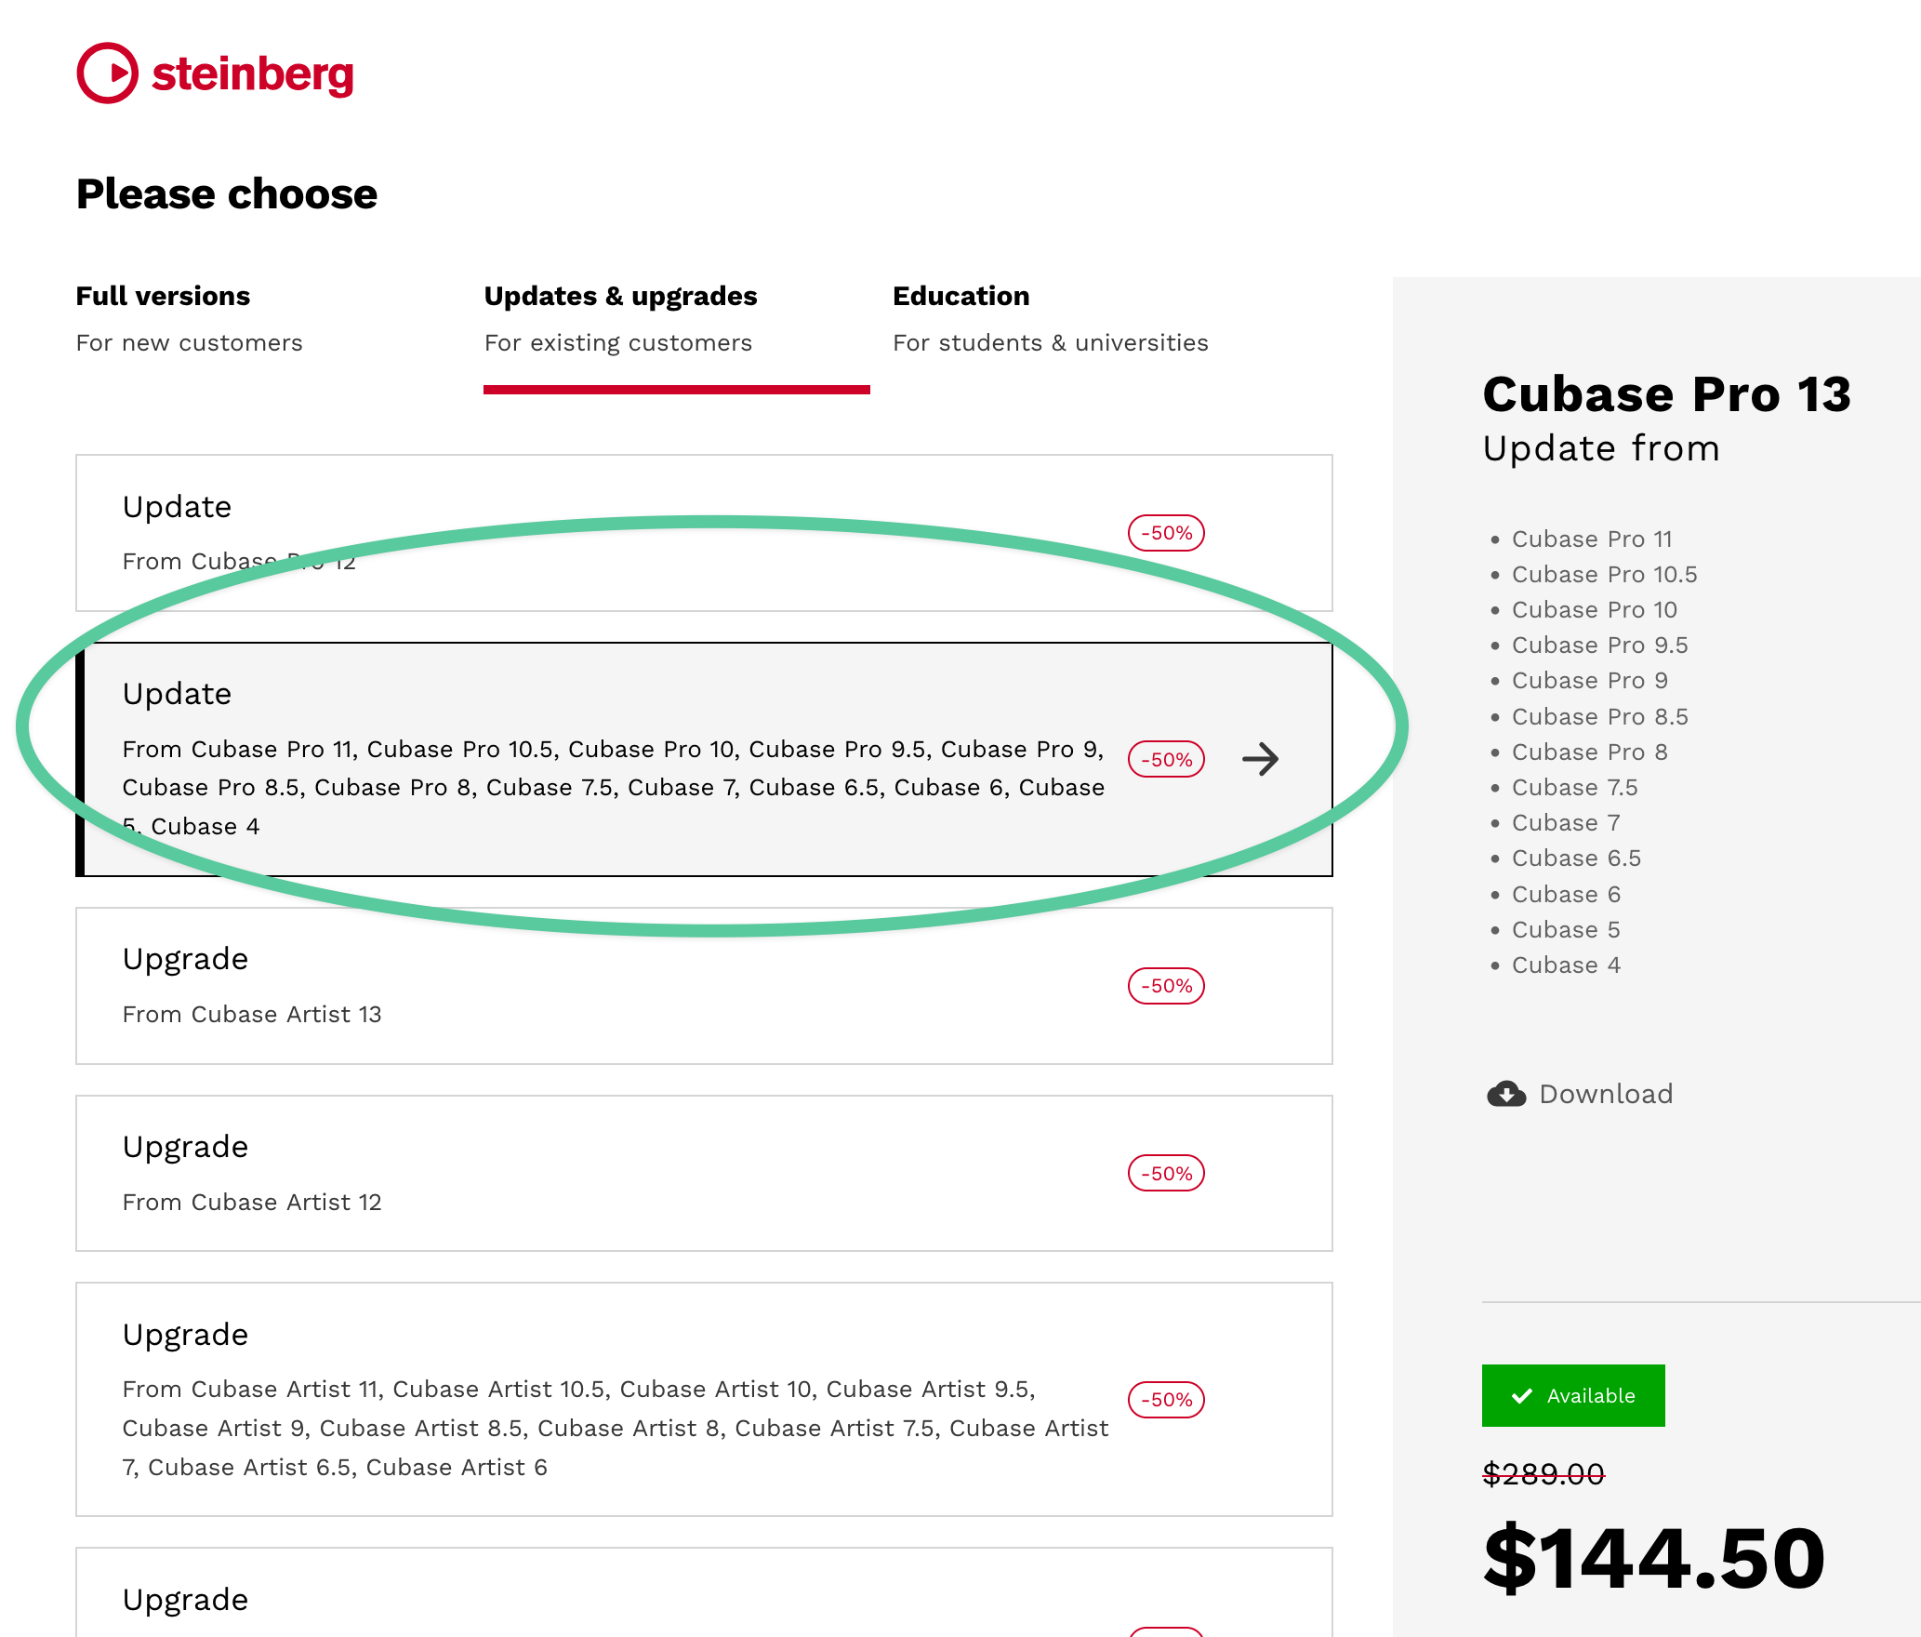This screenshot has height=1637, width=1921.
Task: Click the green Available button
Action: click(1573, 1396)
